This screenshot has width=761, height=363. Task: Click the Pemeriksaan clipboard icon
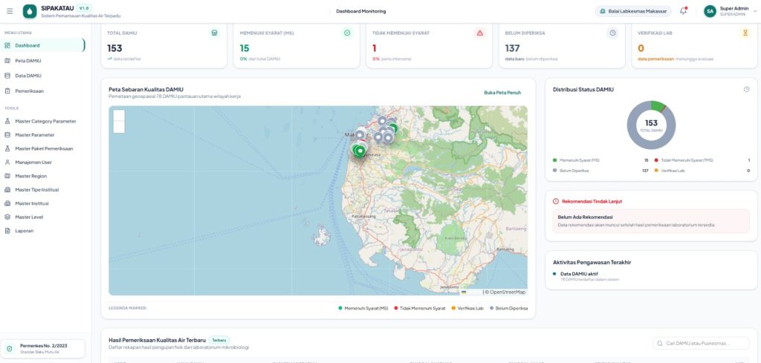click(7, 91)
